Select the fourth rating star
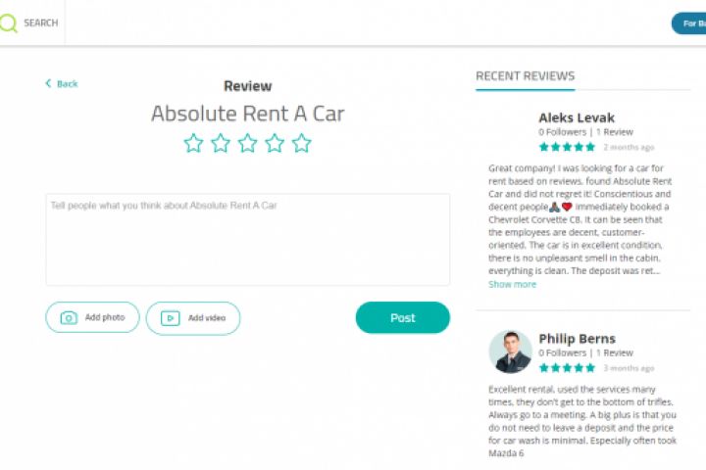706x470 pixels. coord(275,144)
